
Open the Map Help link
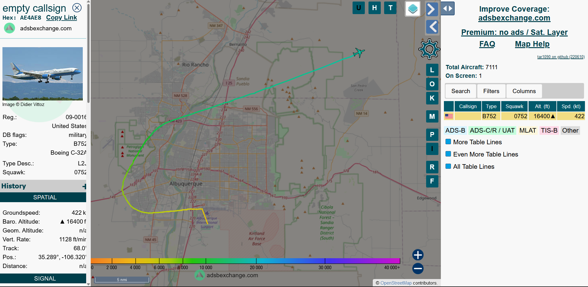[x=532, y=44]
